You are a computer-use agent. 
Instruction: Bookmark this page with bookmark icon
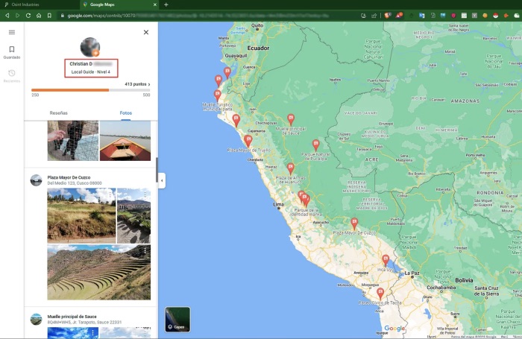pyautogui.click(x=49, y=16)
